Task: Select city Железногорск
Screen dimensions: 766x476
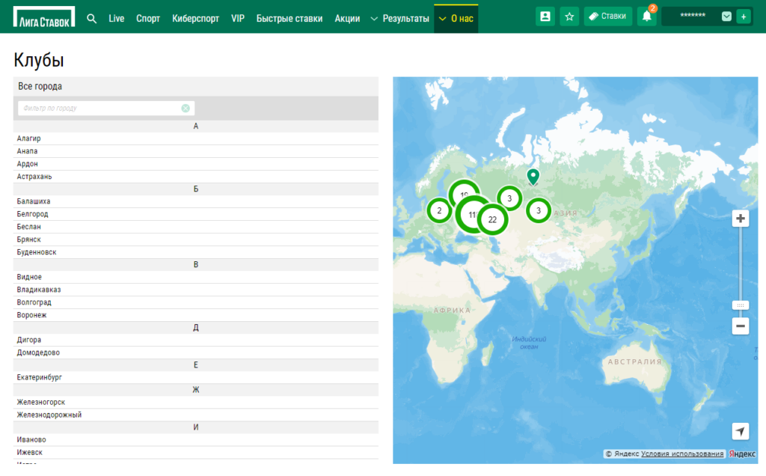Action: [x=196, y=402]
